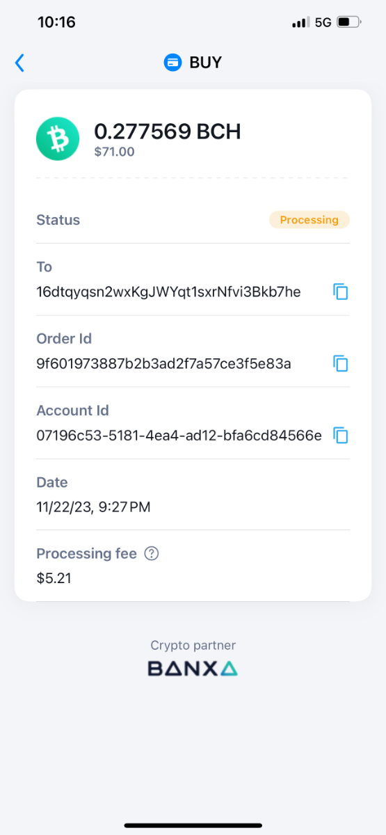386x835 pixels.
Task: Tap the green Bitcoin Cash coin icon
Action: [x=58, y=139]
